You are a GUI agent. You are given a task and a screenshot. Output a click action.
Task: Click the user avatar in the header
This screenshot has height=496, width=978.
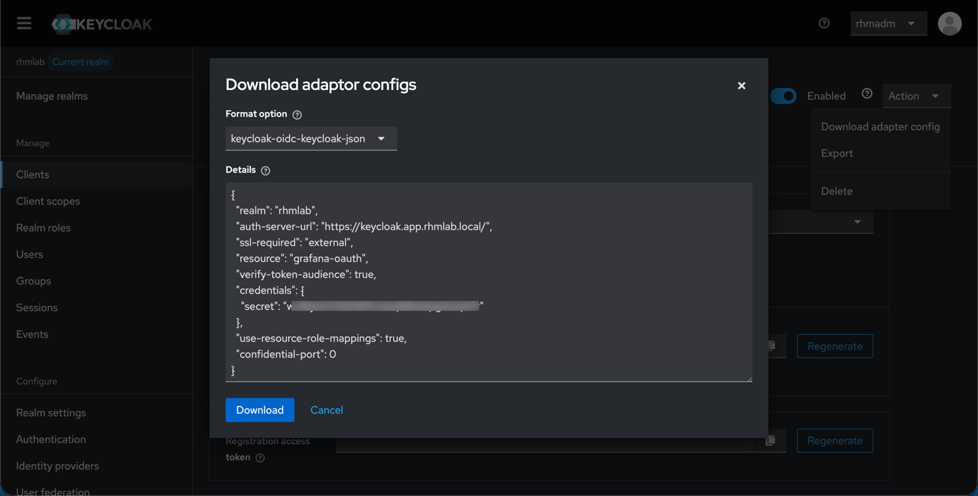click(949, 23)
